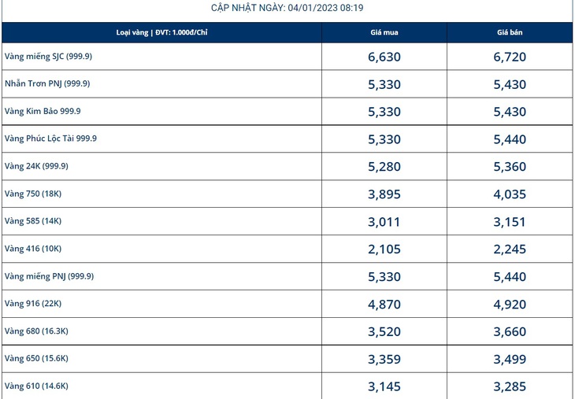Click the sell price 4,920 for Vàng 916
Screen dimensions: 575x399
pyautogui.click(x=510, y=304)
